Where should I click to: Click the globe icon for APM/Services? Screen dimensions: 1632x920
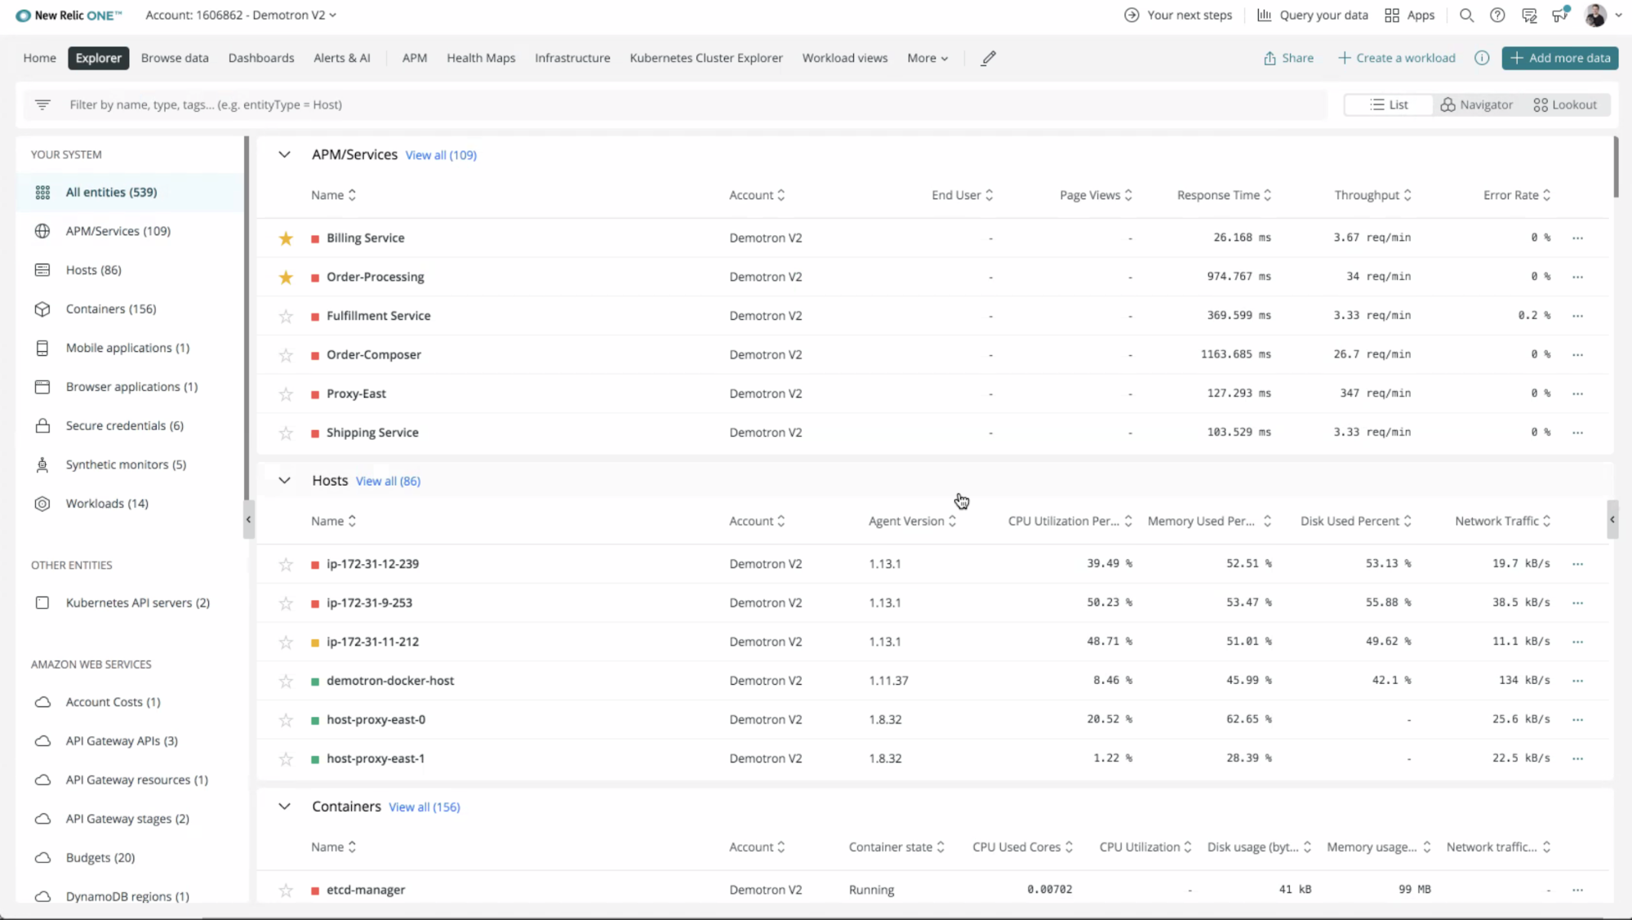[x=42, y=231]
